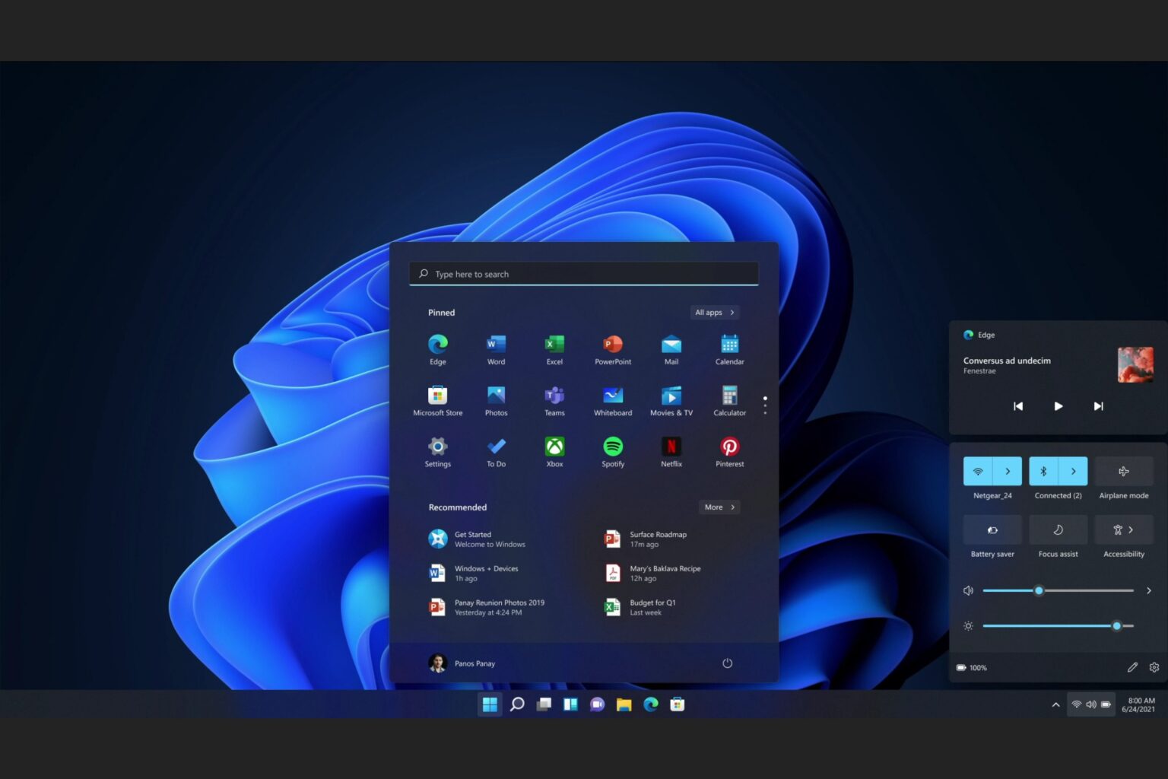The height and width of the screenshot is (779, 1168).
Task: Open the Start button on taskbar
Action: pyautogui.click(x=490, y=704)
